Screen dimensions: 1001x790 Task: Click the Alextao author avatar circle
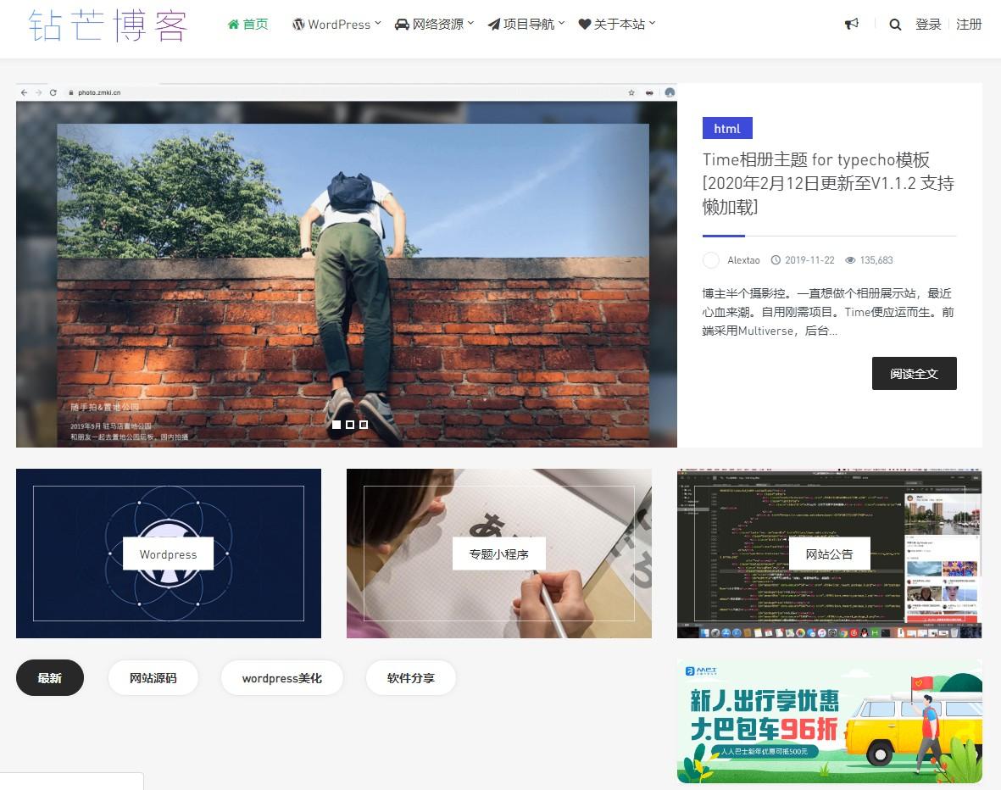[x=711, y=260]
